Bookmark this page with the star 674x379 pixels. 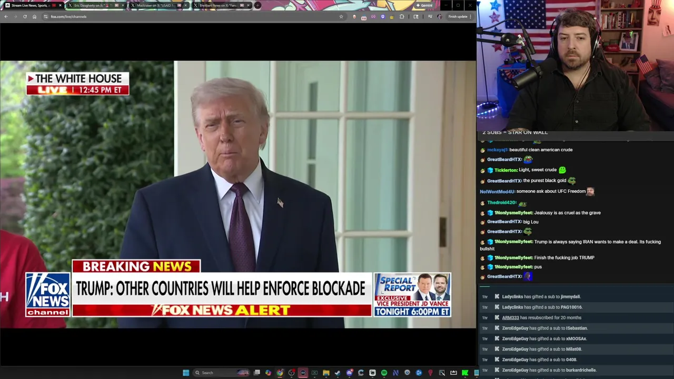(x=341, y=16)
